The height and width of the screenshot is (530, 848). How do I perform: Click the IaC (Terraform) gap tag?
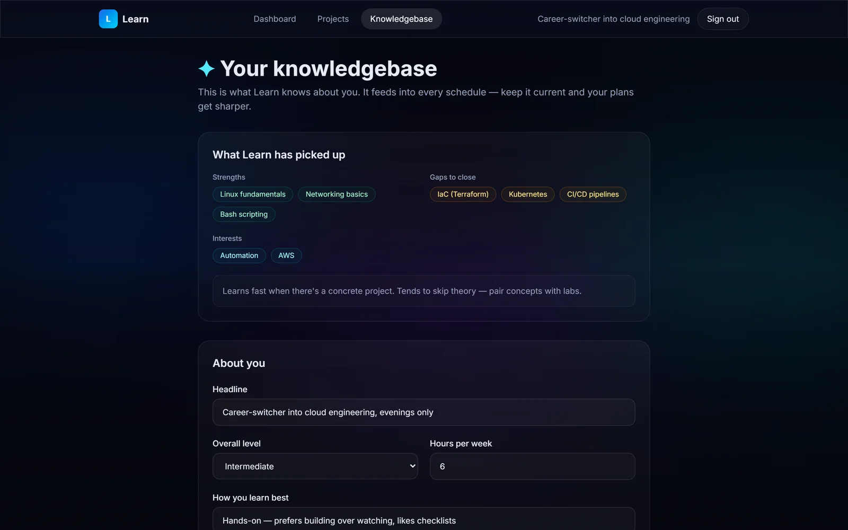(x=463, y=195)
